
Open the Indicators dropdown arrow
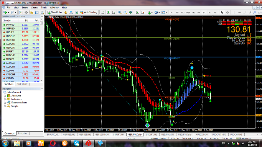click(152, 13)
